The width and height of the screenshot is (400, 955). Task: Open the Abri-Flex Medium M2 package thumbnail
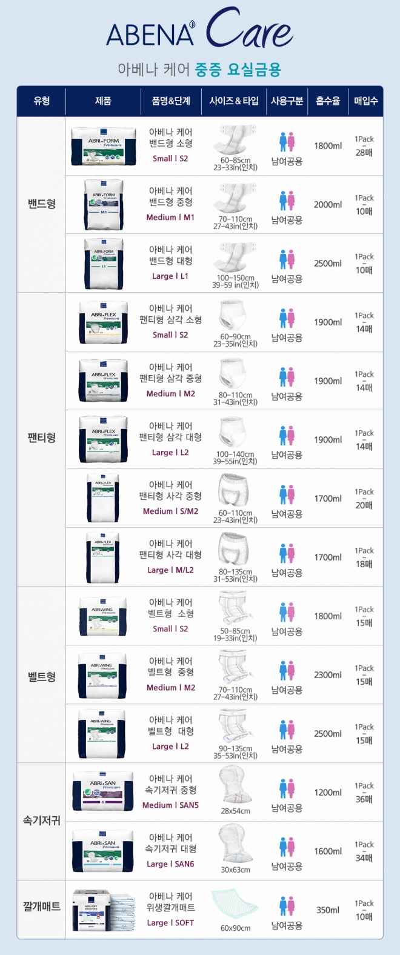(x=104, y=381)
